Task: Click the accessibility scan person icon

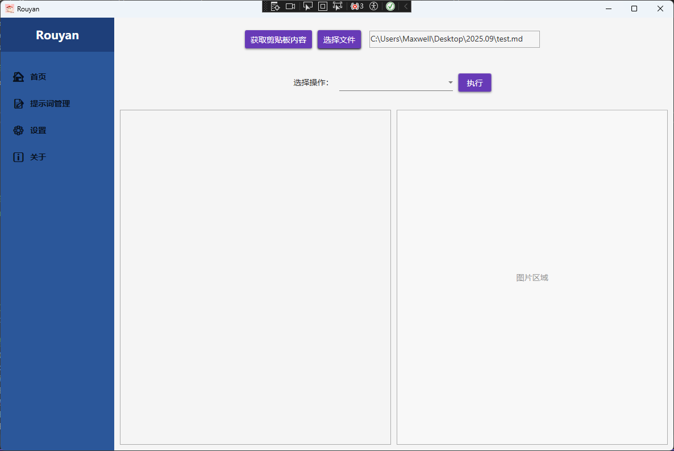Action: pos(373,6)
